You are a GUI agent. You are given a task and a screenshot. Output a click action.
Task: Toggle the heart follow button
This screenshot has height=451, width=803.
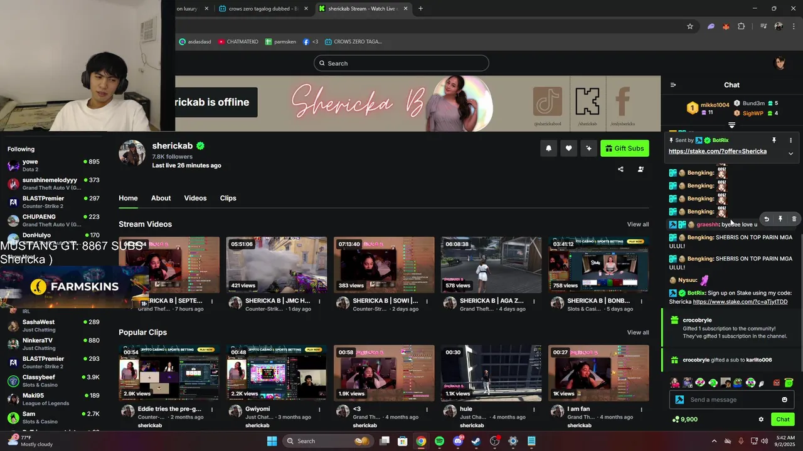(568, 148)
